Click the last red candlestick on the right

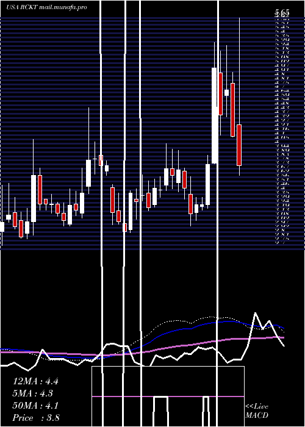pyautogui.click(x=239, y=145)
